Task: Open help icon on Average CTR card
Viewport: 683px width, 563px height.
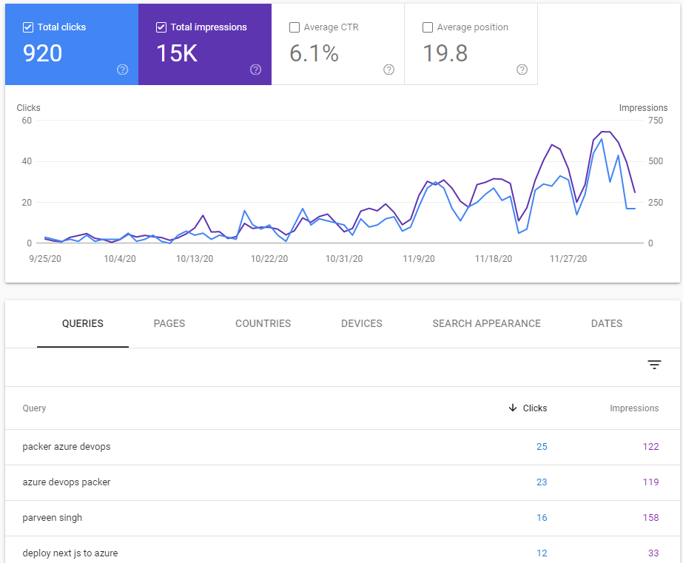Action: (389, 70)
